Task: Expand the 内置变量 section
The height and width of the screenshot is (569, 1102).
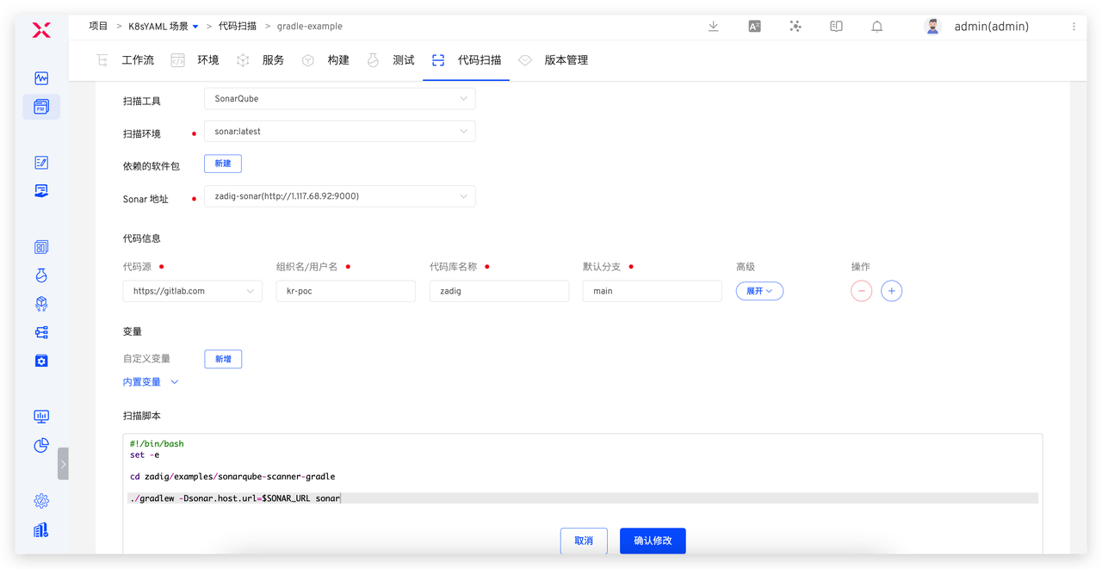Action: pos(151,381)
